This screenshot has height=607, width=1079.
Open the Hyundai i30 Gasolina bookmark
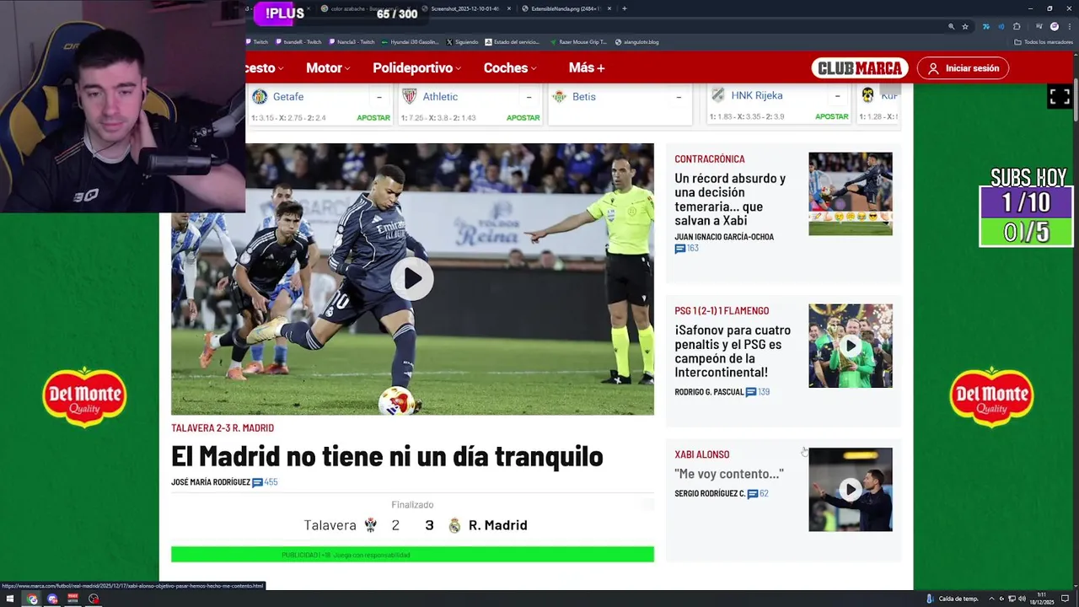point(410,42)
